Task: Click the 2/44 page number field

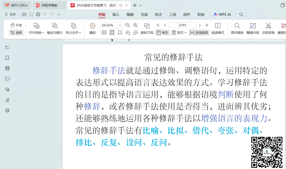Action: click(x=182, y=25)
